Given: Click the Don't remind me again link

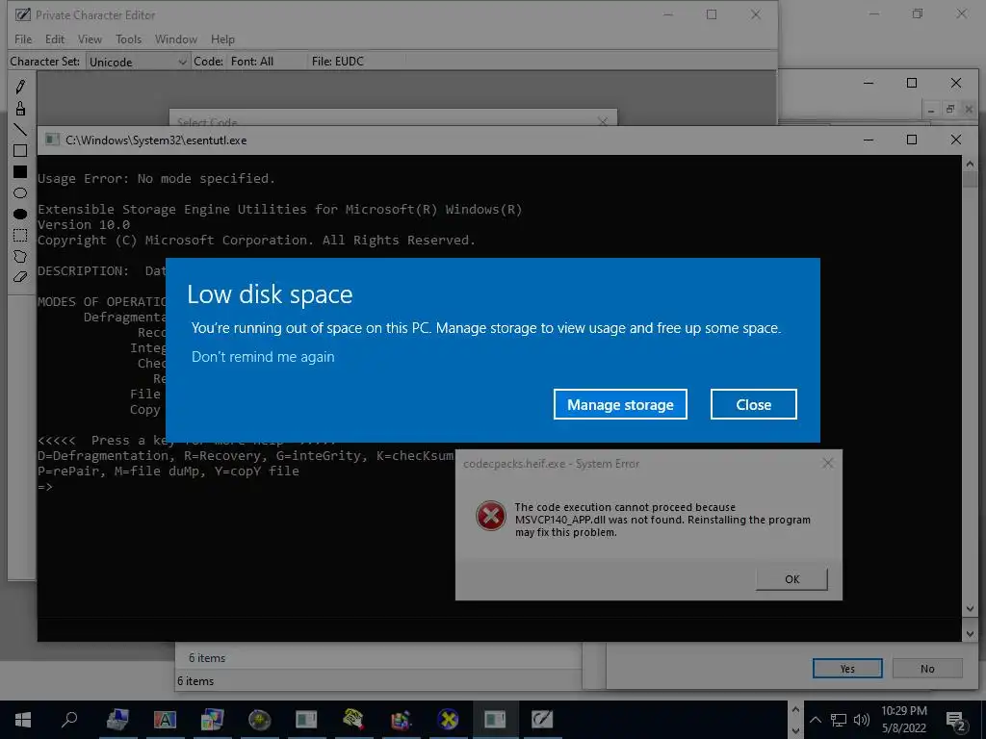Looking at the screenshot, I should [263, 357].
